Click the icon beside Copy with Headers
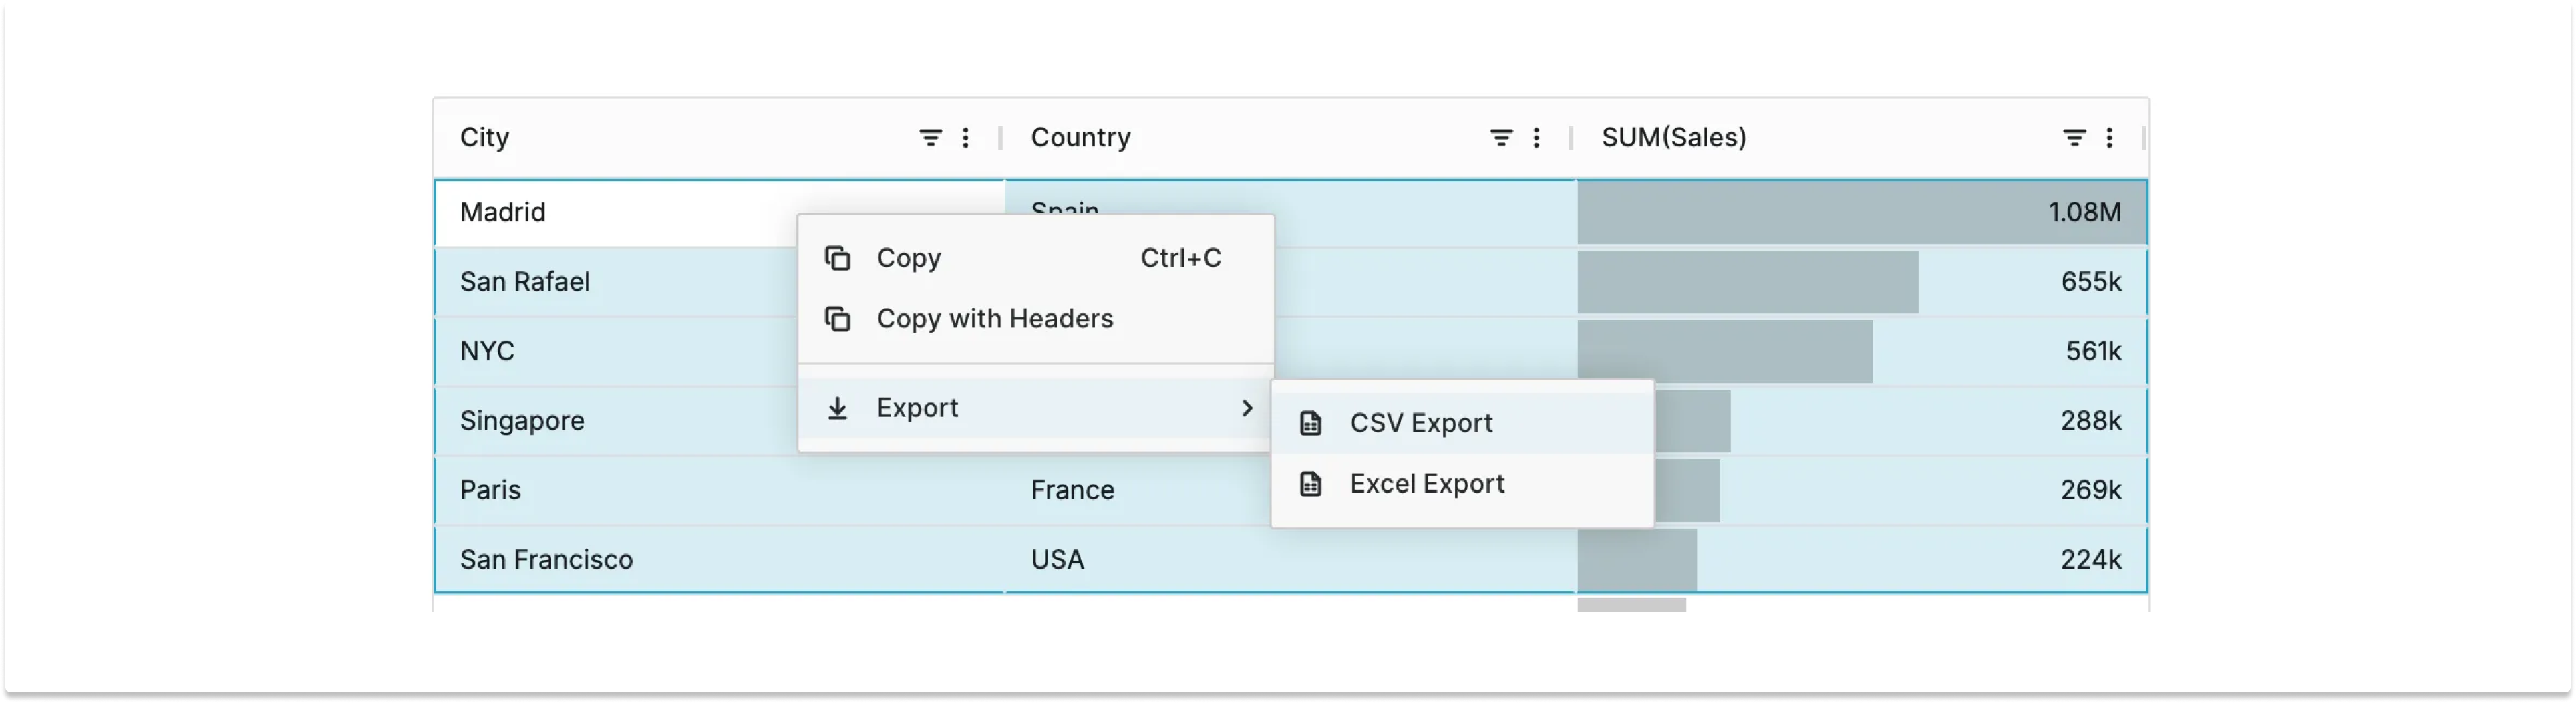 [x=838, y=318]
